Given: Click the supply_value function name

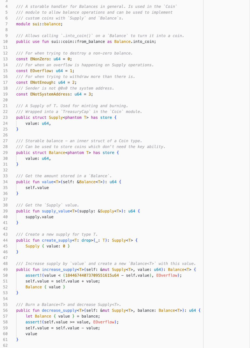Looking at the screenshot, I should click(x=56, y=211).
